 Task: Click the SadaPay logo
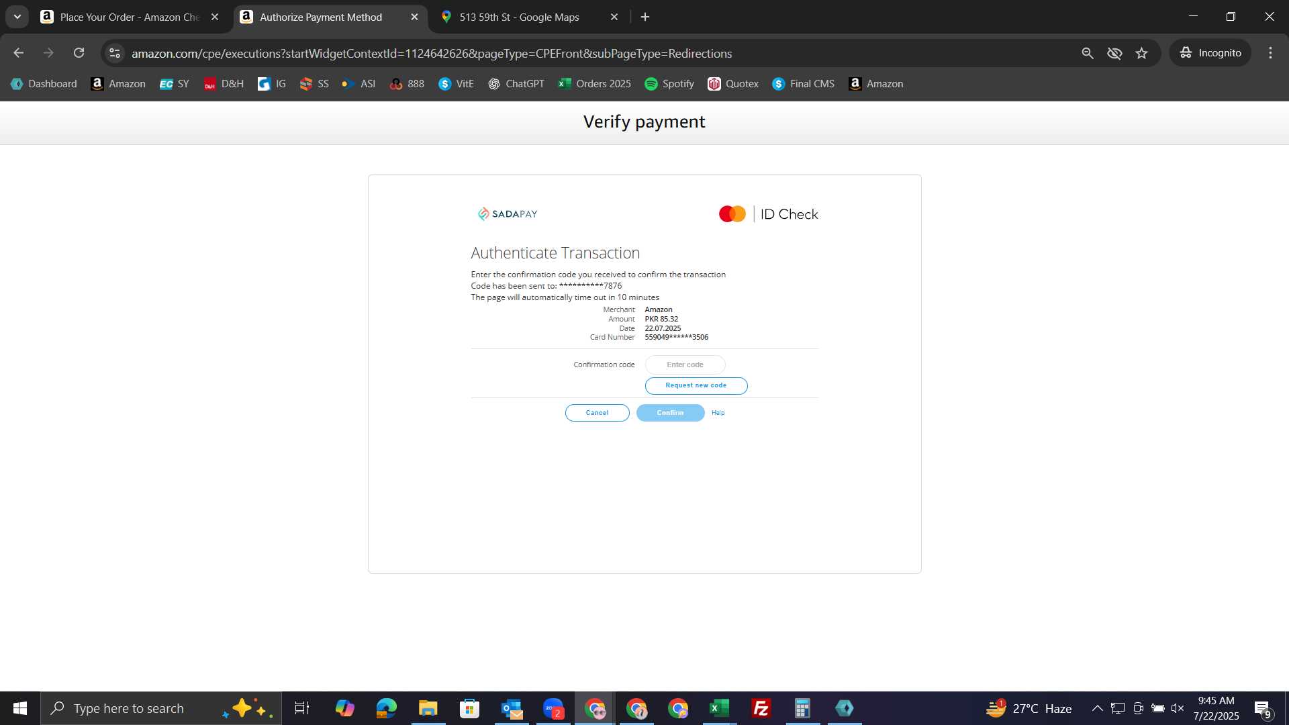(x=508, y=214)
